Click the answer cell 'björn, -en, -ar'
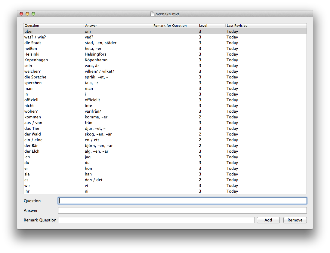 coord(99,145)
